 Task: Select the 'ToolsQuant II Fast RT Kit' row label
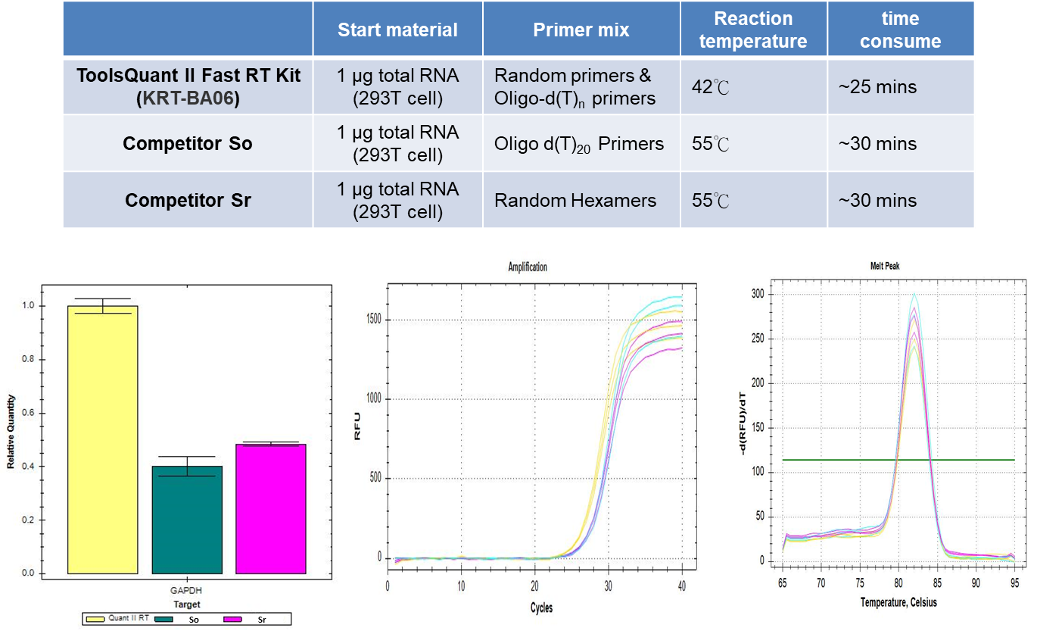click(x=188, y=86)
